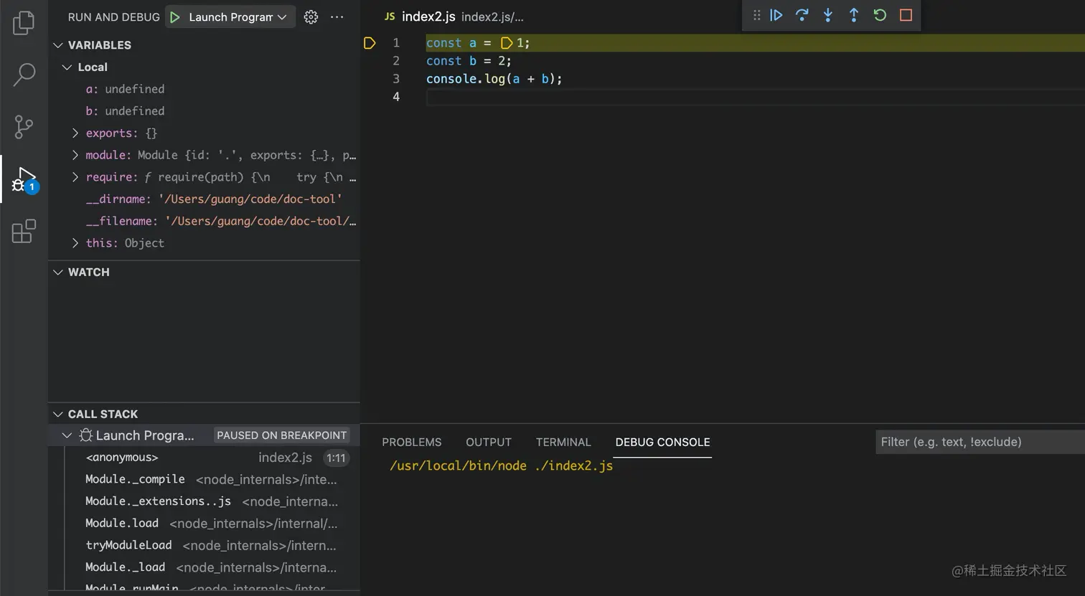
Task: Stop the debugging session
Action: [906, 15]
